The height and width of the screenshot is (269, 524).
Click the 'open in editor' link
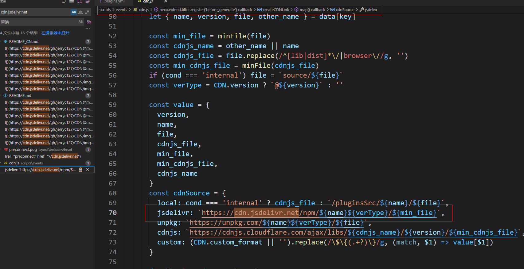55,33
